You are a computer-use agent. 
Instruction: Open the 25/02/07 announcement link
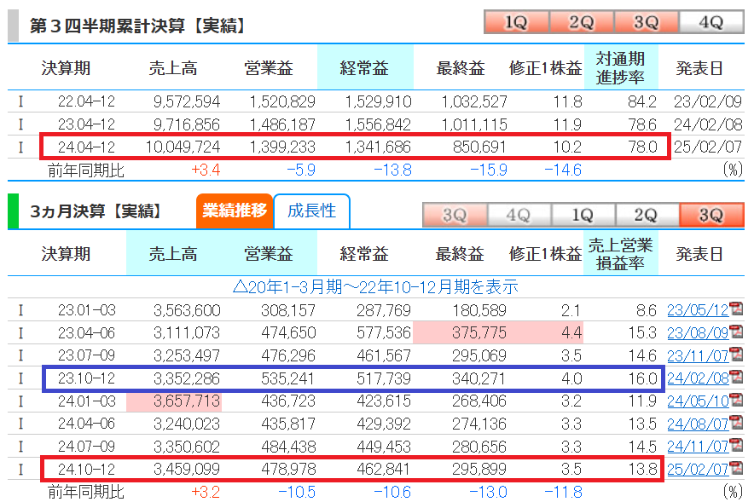coord(698,470)
